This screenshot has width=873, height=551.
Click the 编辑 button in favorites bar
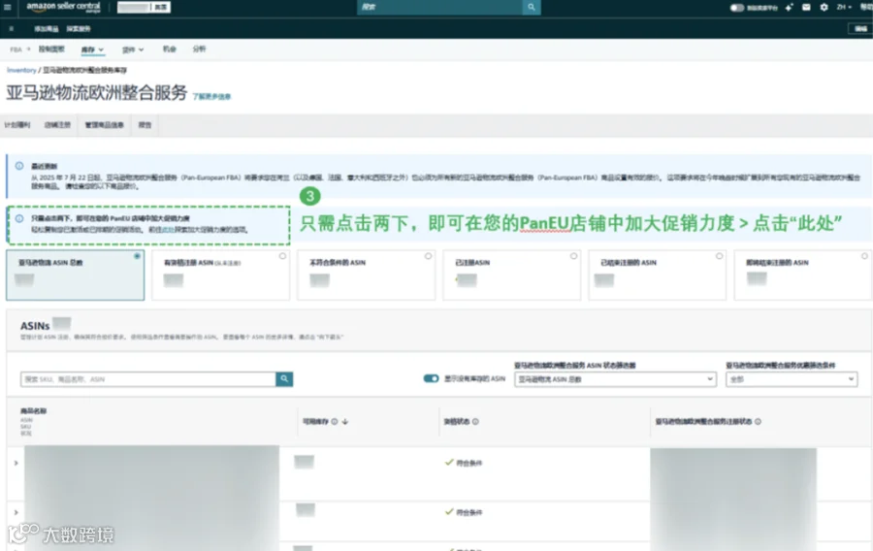(860, 29)
